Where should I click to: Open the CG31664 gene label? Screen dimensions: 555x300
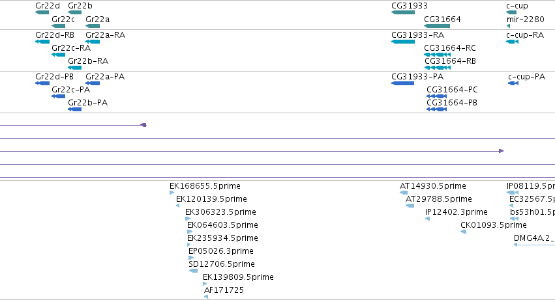pyautogui.click(x=442, y=20)
